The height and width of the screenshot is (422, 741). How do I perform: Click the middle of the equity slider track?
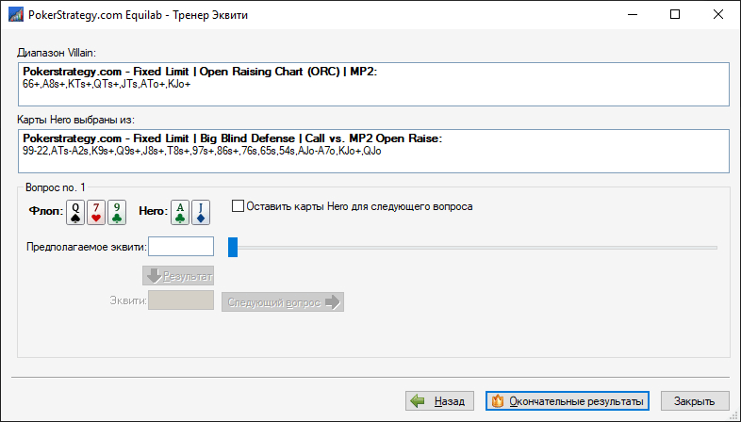(474, 248)
